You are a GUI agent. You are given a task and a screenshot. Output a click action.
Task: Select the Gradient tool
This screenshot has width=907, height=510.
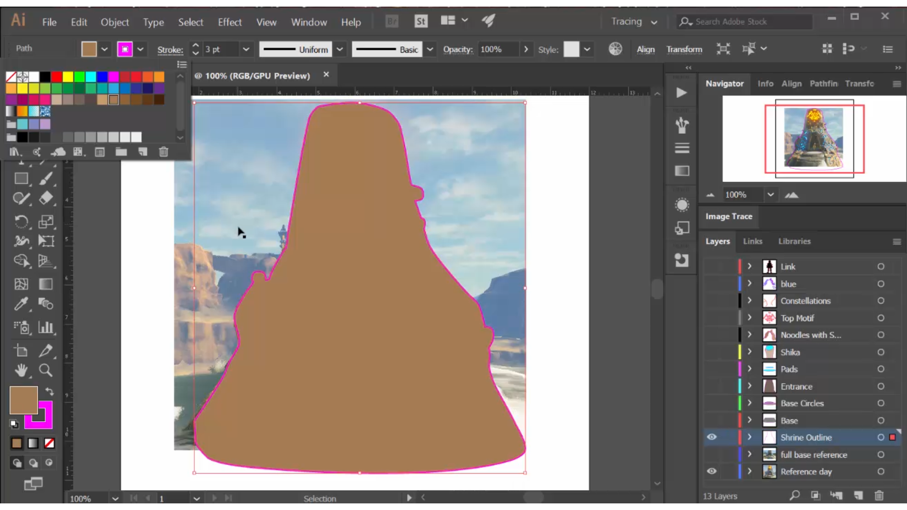46,284
